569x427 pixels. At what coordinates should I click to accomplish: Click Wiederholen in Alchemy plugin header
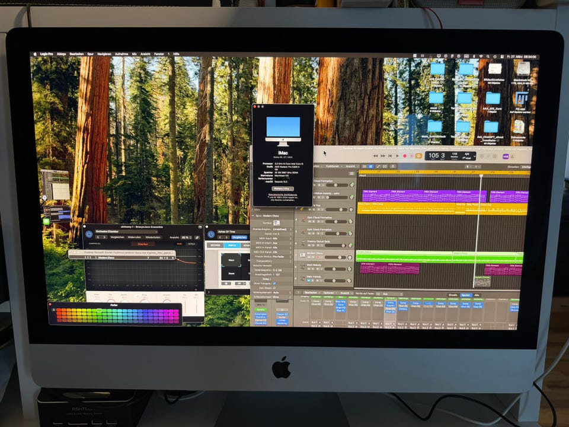(153, 237)
